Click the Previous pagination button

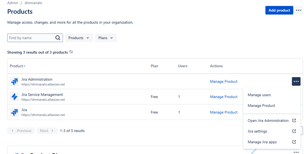[x=21, y=131]
